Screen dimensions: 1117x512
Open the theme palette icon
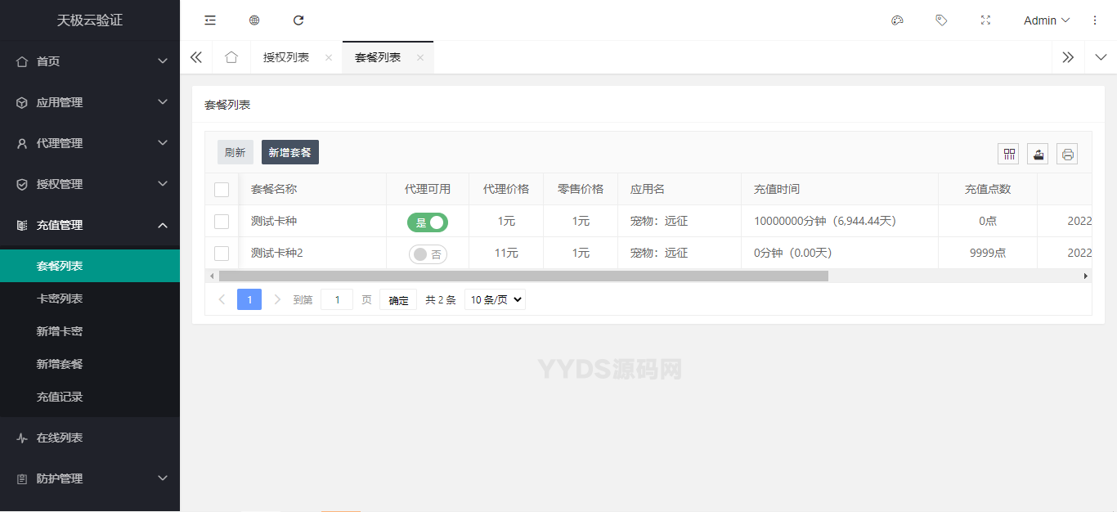click(897, 20)
